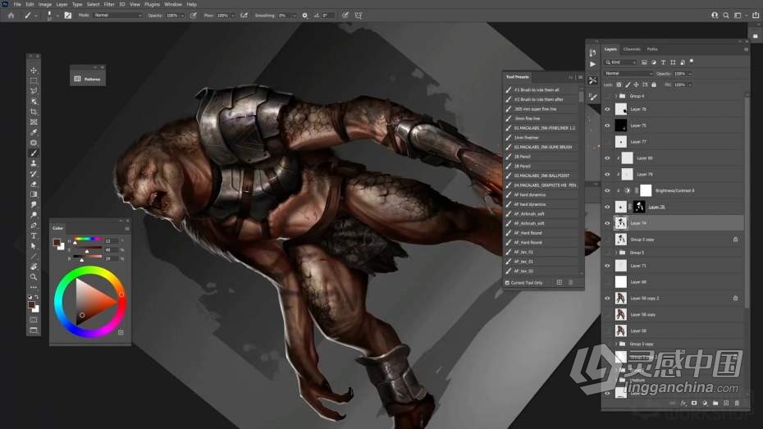Image resolution: width=763 pixels, height=429 pixels.
Task: Click Layer 74 thumbnail
Action: coord(621,223)
